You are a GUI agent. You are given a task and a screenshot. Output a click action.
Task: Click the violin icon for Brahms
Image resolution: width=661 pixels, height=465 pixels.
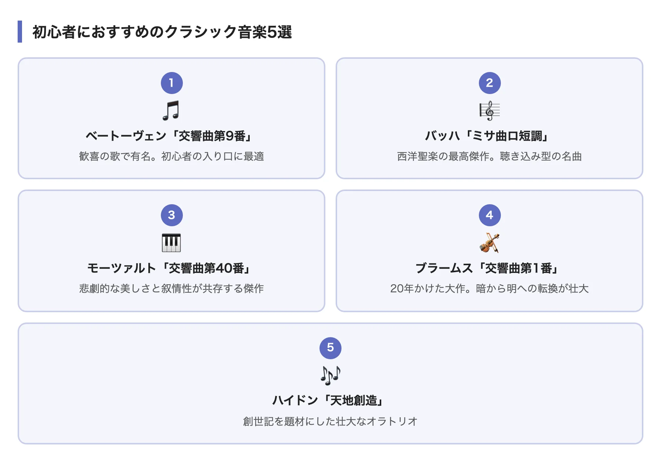click(x=490, y=242)
